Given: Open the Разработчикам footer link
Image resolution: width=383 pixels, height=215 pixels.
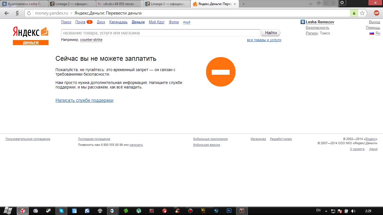Looking at the screenshot, I should (x=281, y=139).
